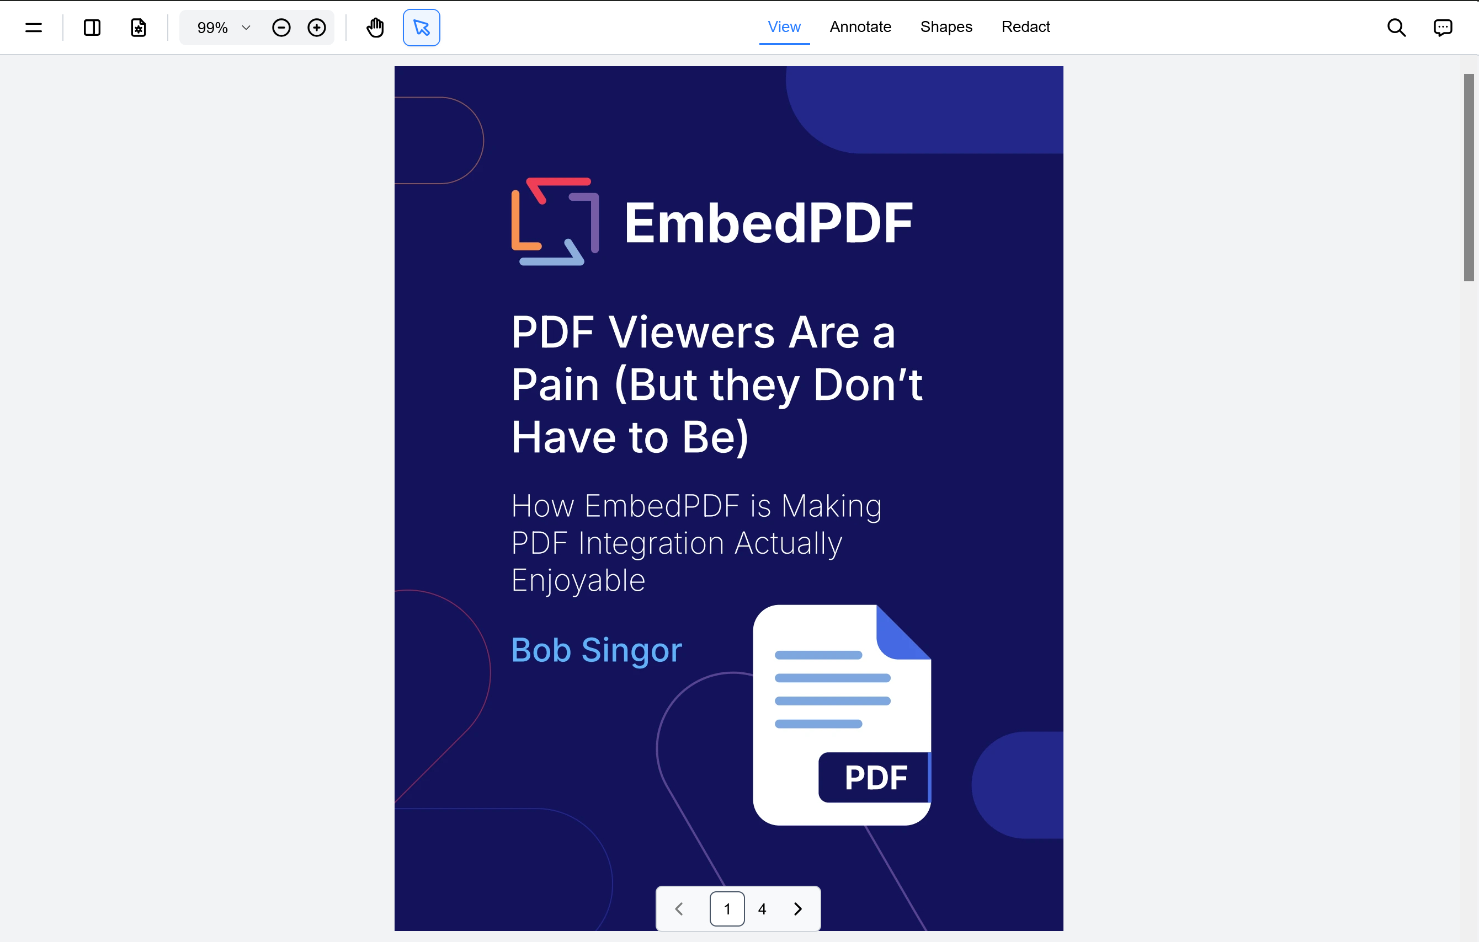
Task: Open the 99% zoom level dropdown
Action: coord(224,28)
